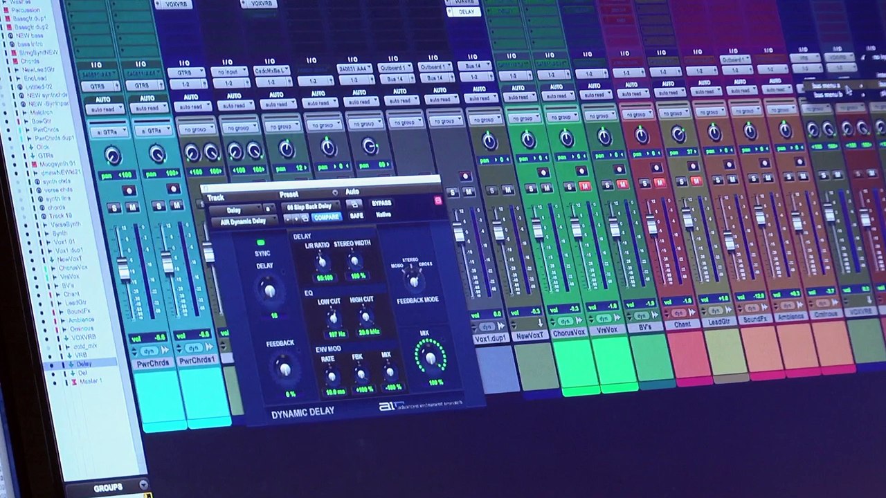Open the GROUPS list menu arrow
Image resolution: width=886 pixels, height=498 pixels.
click(x=143, y=486)
